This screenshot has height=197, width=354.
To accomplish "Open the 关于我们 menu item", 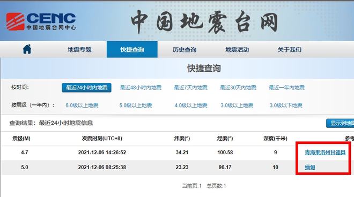I will [290, 50].
